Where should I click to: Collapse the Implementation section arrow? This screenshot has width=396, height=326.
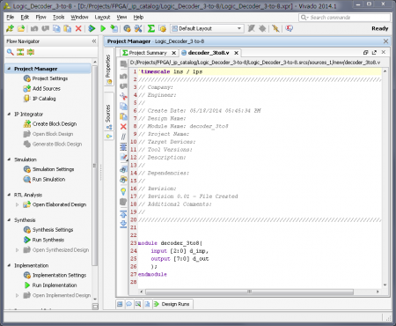9,265
